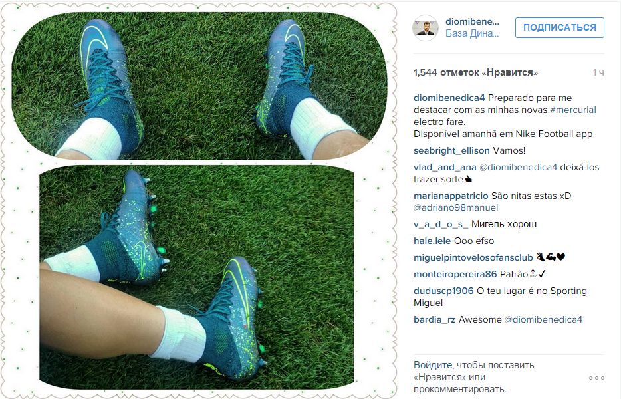Click the football boots photo collage
621x399 pixels.
click(x=198, y=199)
